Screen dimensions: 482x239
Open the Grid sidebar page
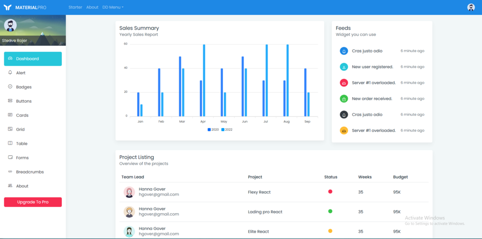click(x=33, y=130)
